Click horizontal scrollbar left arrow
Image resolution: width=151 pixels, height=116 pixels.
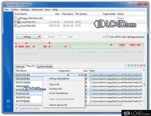point(17,104)
